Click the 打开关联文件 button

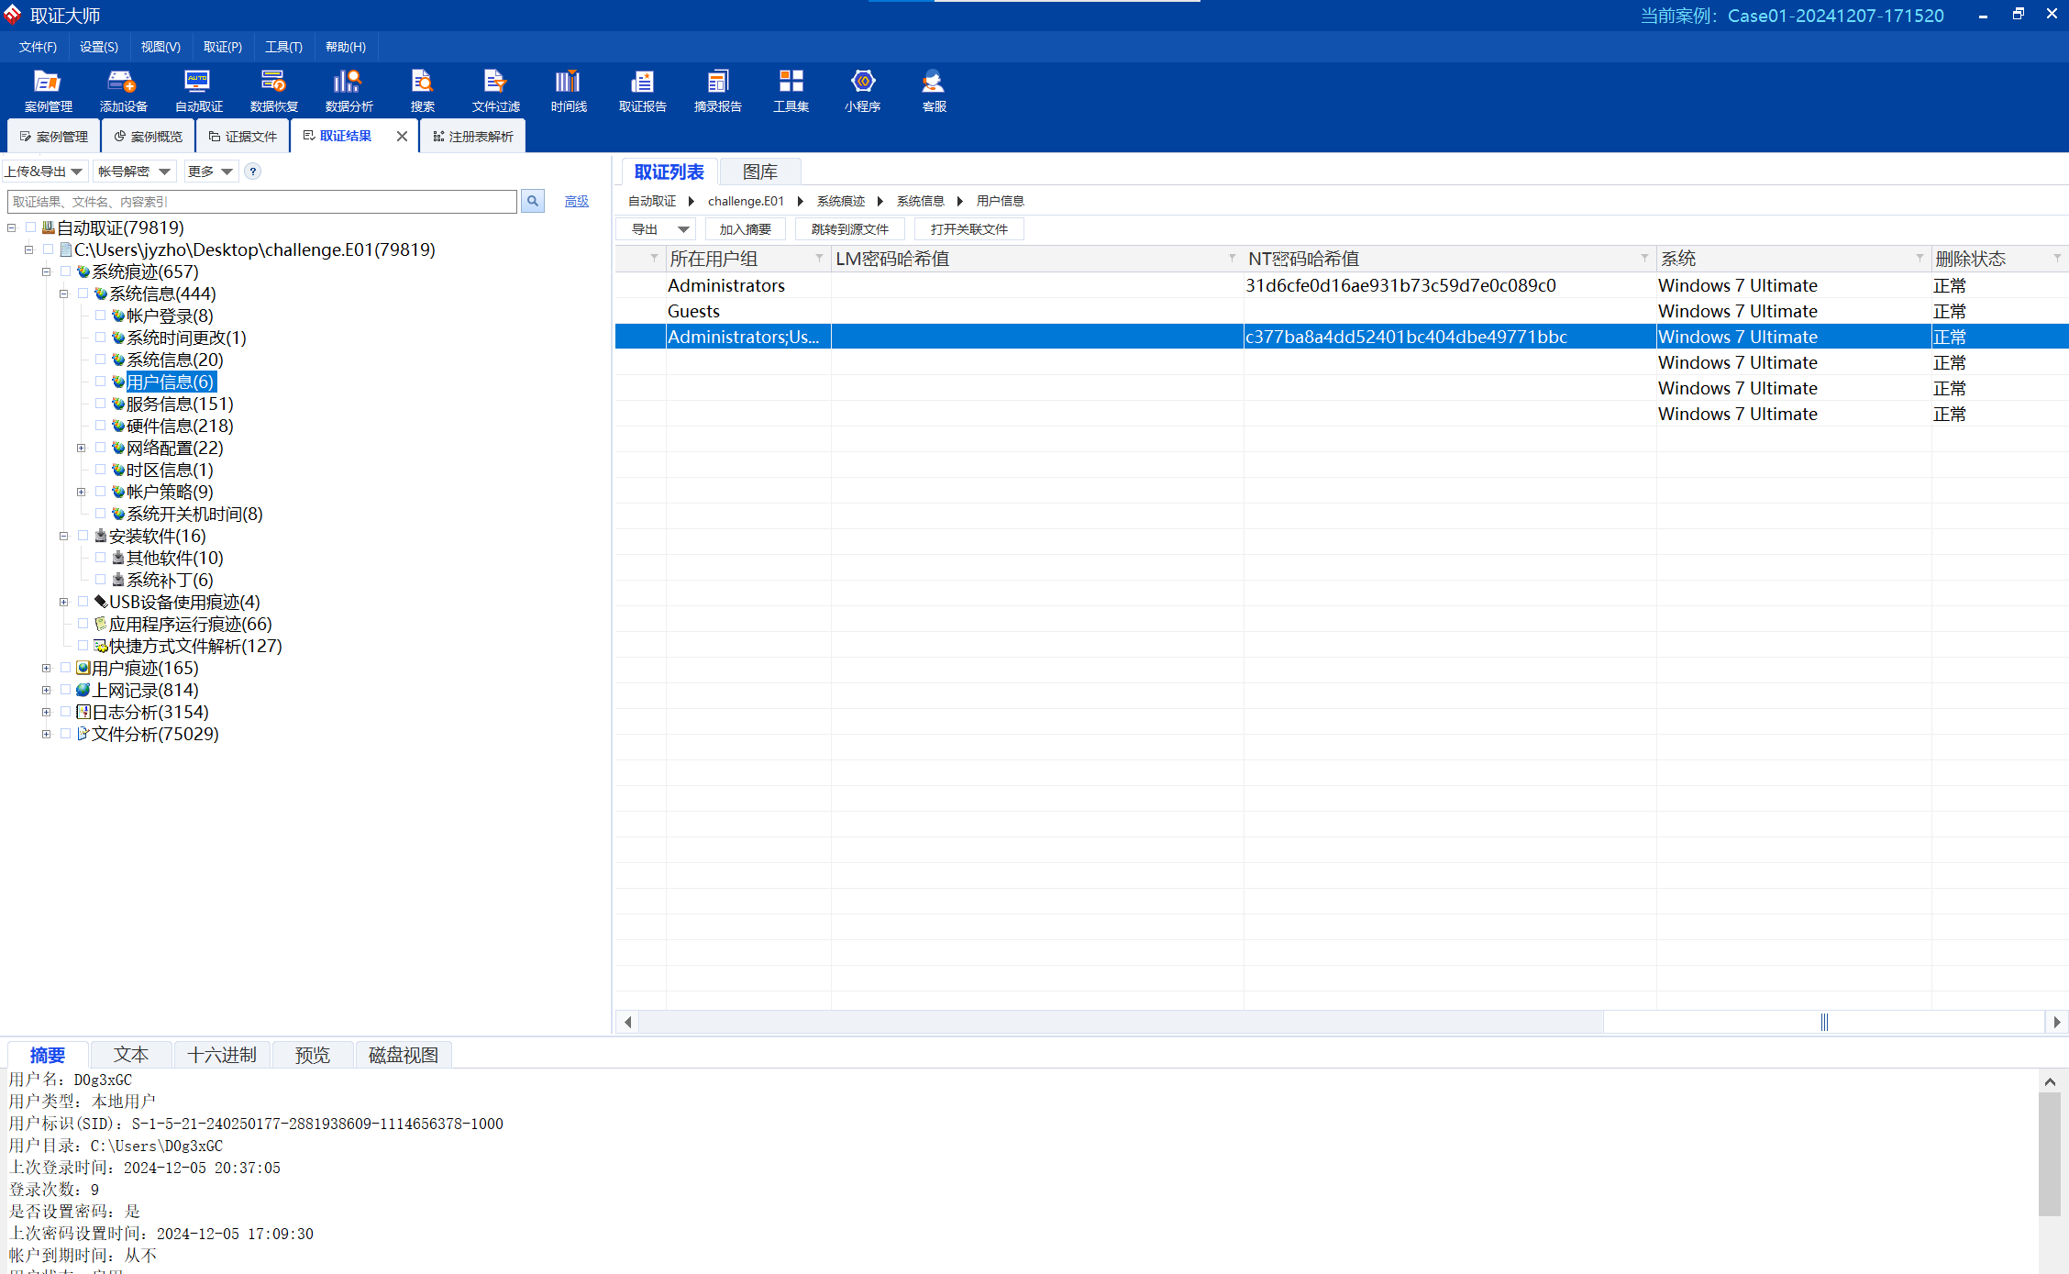coord(969,229)
